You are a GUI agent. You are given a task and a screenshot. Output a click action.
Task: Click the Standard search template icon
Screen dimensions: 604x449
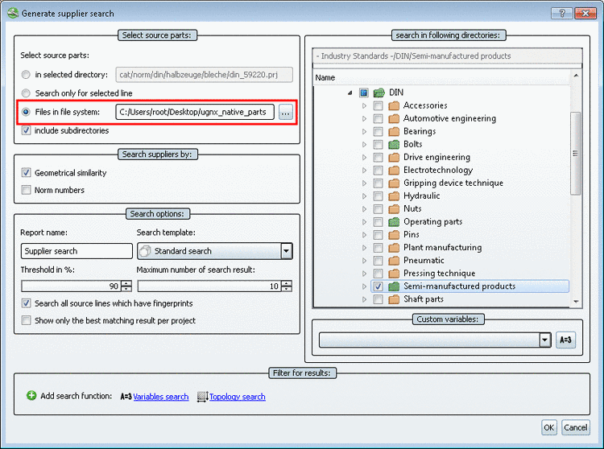pos(146,251)
